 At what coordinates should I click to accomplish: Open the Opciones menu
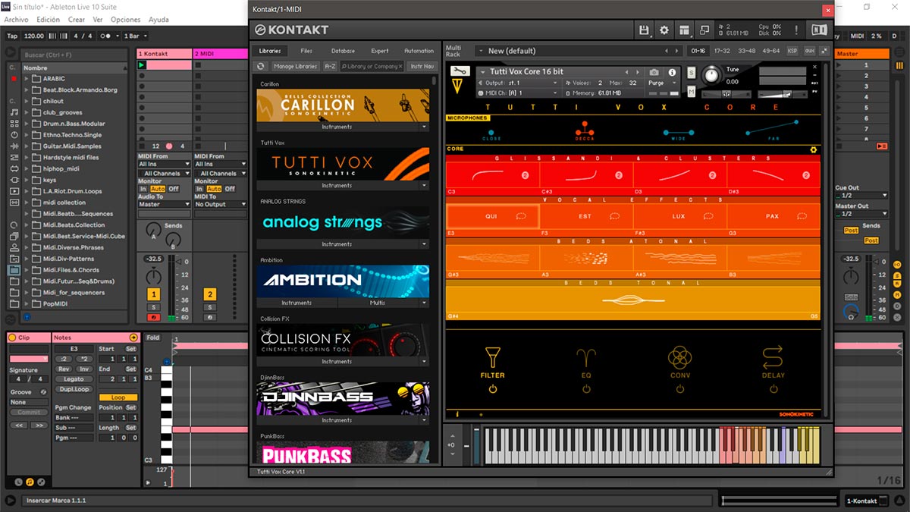pos(125,20)
